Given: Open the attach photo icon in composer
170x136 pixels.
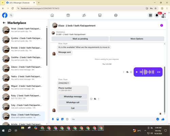Looking at the screenshot, I should pyautogui.click(x=57, y=119).
